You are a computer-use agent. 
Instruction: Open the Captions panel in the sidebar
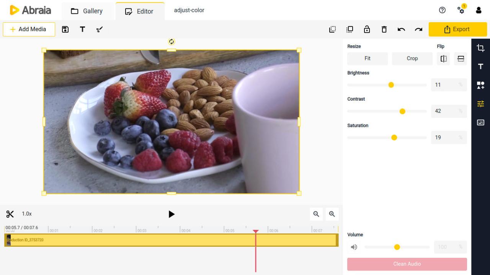tap(480, 122)
